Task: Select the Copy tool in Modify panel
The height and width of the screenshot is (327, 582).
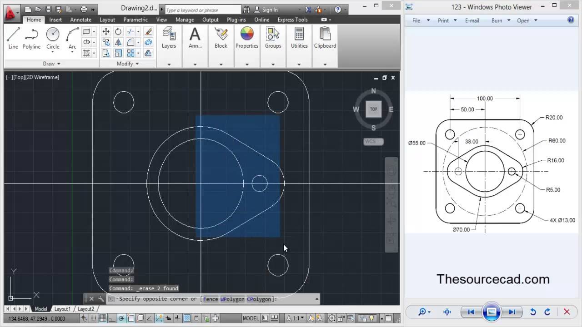Action: [106, 42]
